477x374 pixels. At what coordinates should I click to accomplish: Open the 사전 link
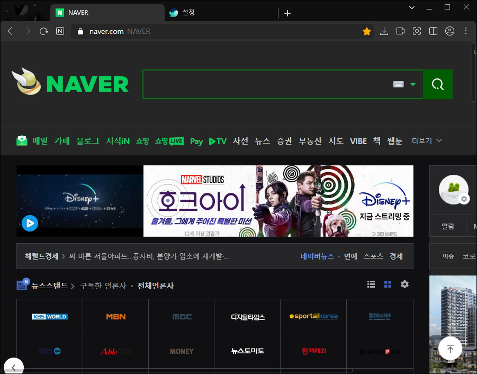click(x=241, y=141)
